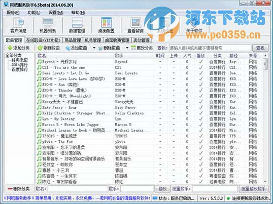Click music note icon of ylvis - The Fox
Viewport: 273px width, 204px height.
coord(39,142)
